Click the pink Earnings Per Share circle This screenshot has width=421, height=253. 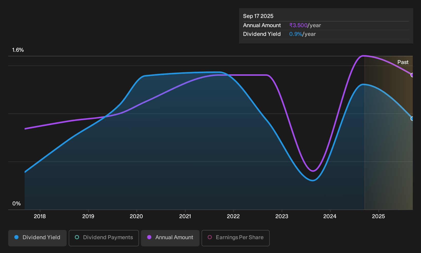tap(210, 237)
